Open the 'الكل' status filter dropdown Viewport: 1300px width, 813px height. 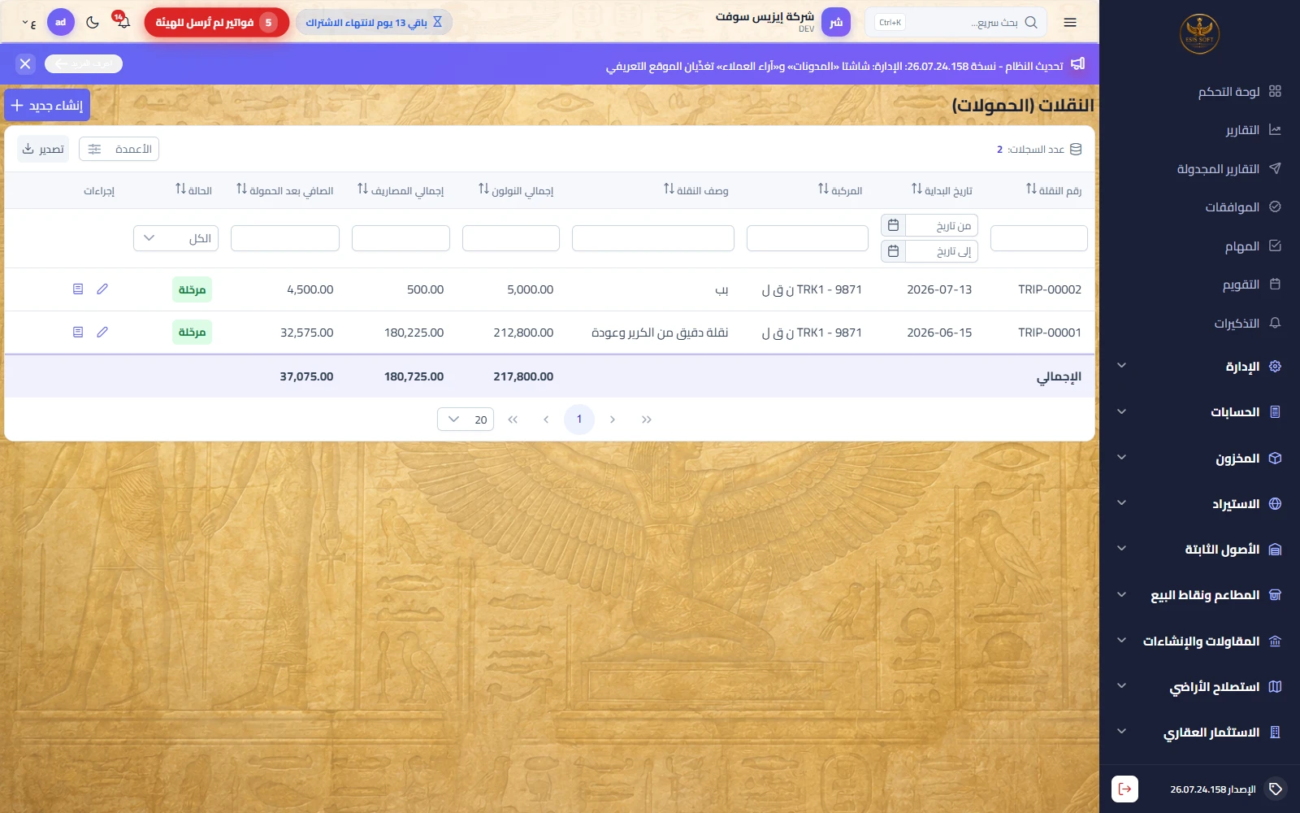175,238
